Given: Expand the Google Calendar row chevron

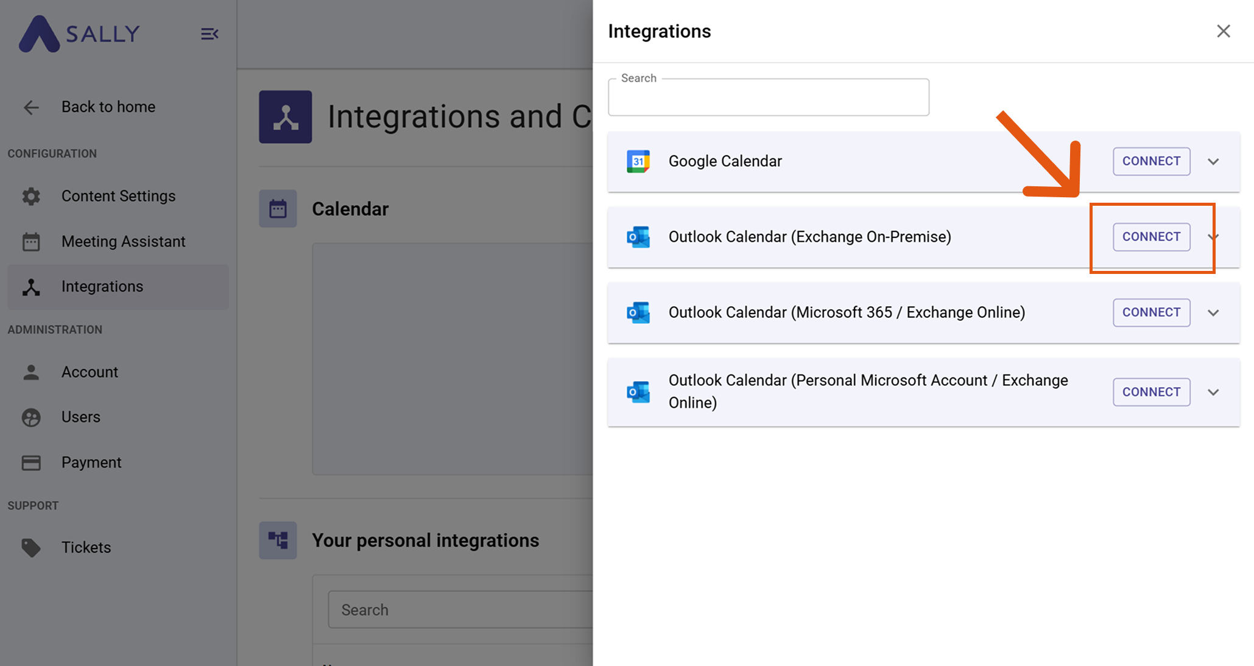Looking at the screenshot, I should click(x=1213, y=161).
